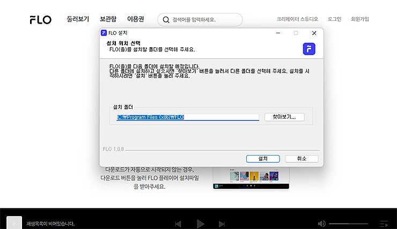397x229 pixels.
Task: Focus the 검색어를 입력하세요 search field
Action: 200,20
